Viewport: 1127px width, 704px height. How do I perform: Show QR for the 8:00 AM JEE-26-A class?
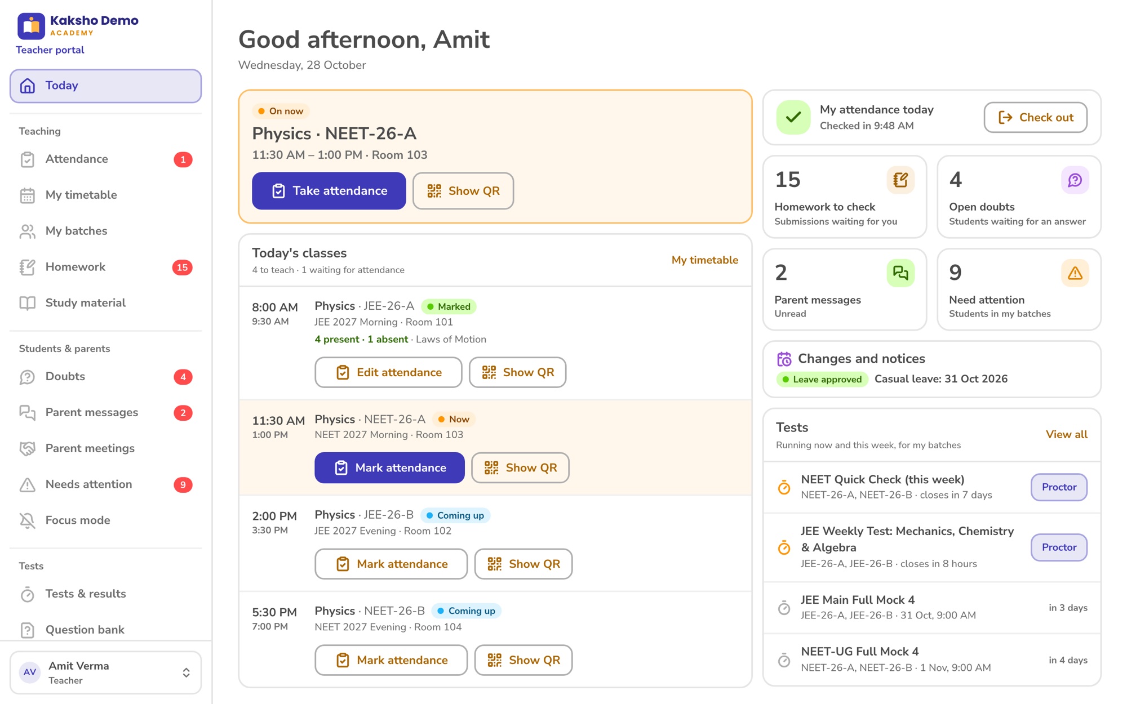coord(517,372)
